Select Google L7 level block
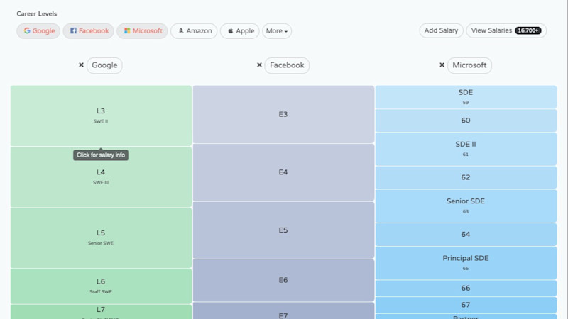 click(101, 312)
